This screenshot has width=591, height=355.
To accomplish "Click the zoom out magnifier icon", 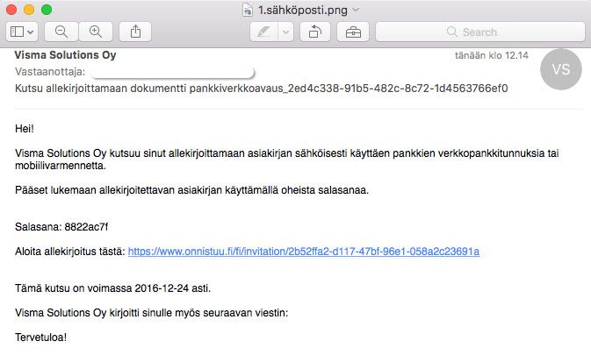I will click(x=61, y=32).
